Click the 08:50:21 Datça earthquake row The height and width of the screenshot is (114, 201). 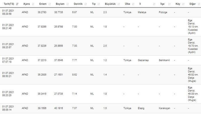pyautogui.click(x=100, y=75)
